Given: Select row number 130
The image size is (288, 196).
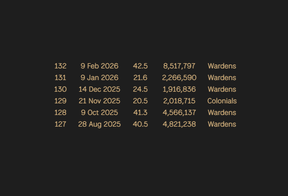Looking at the screenshot, I should pyautogui.click(x=60, y=89).
